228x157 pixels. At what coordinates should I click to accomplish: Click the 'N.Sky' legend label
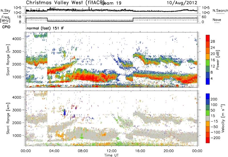[5, 10]
